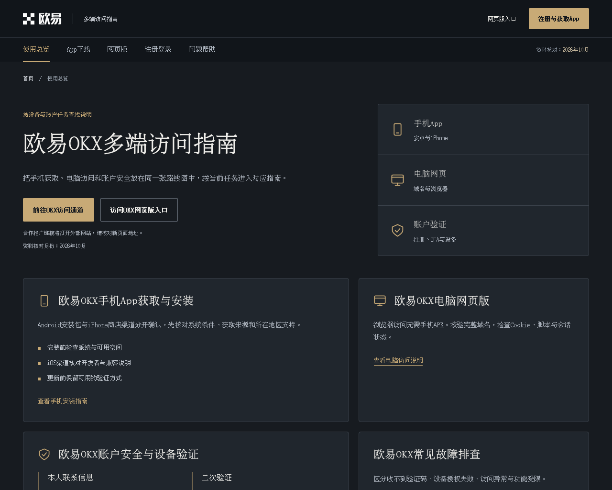Click 按设备与账户任务查找说明 tagline

57,115
